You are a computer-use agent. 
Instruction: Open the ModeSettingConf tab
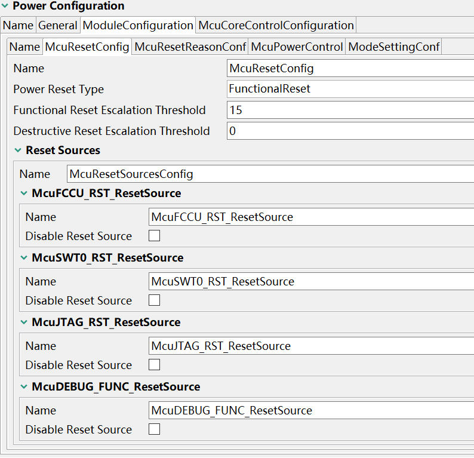click(x=393, y=47)
